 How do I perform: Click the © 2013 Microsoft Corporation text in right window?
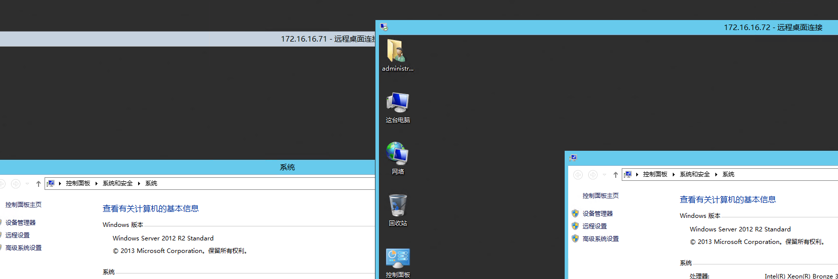pos(757,242)
